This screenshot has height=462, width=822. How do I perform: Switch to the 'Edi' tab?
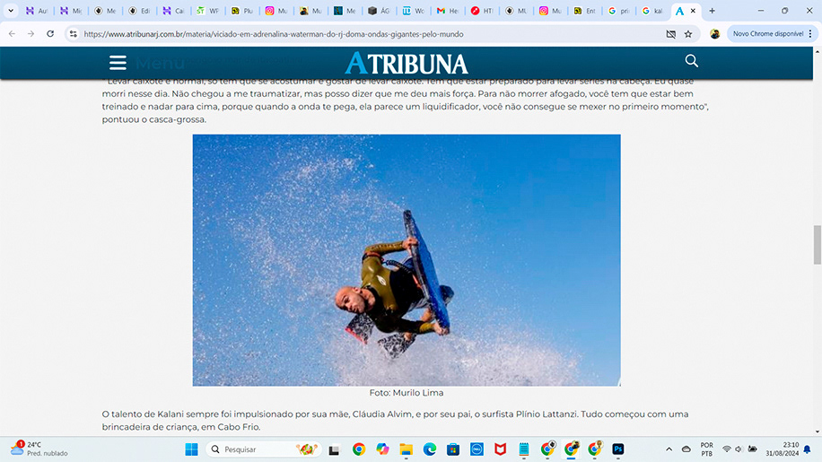point(139,11)
